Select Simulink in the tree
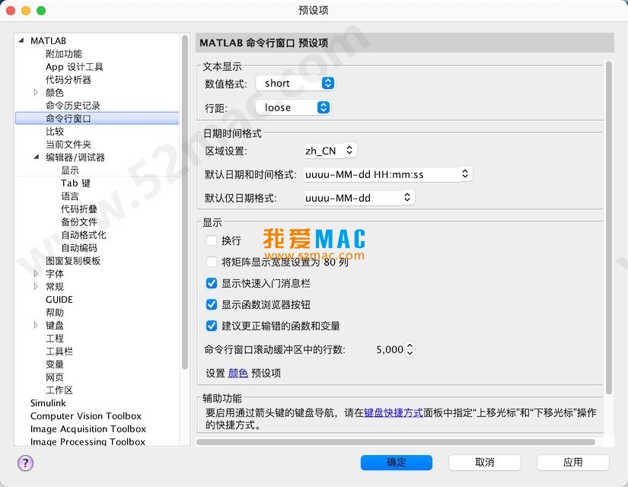 48,403
